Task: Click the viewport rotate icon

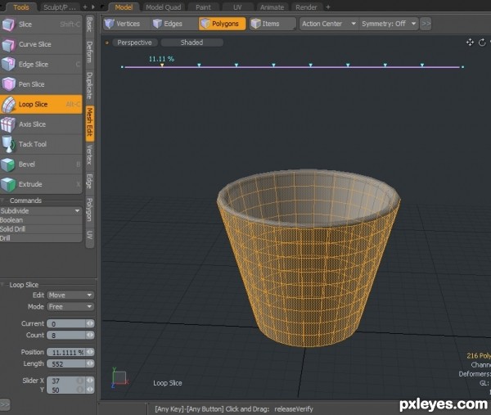Action: click(482, 43)
